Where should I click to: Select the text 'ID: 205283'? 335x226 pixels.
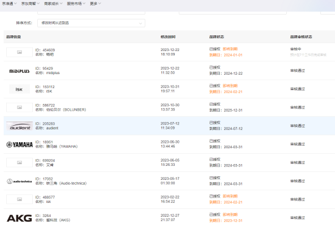point(45,123)
